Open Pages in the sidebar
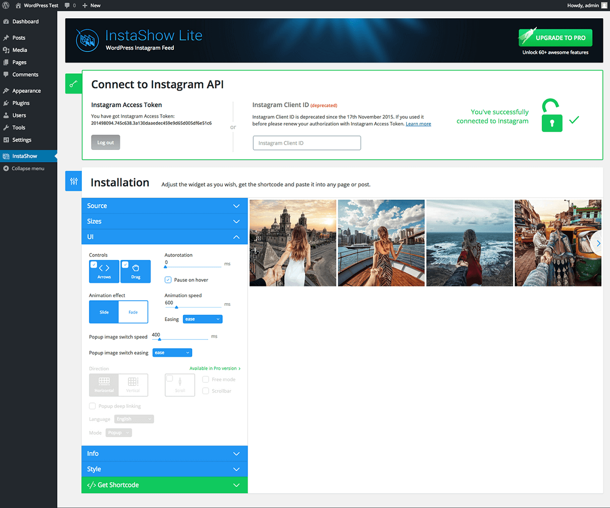This screenshot has height=508, width=610. 19,62
